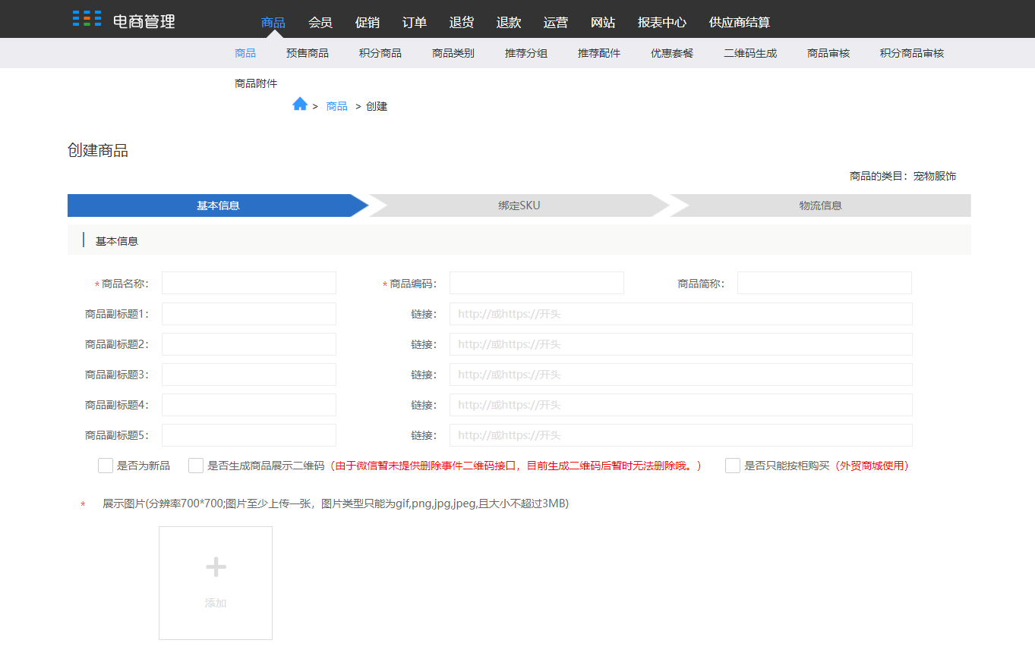
Task: Go to 推荐分组 submenu
Action: pyautogui.click(x=526, y=53)
